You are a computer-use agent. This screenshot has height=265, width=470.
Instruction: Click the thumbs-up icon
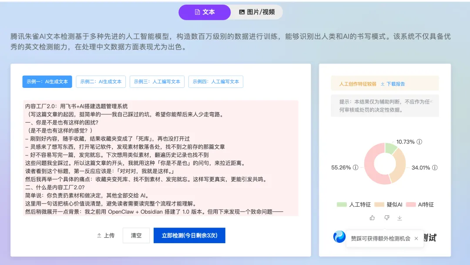pyautogui.click(x=372, y=218)
